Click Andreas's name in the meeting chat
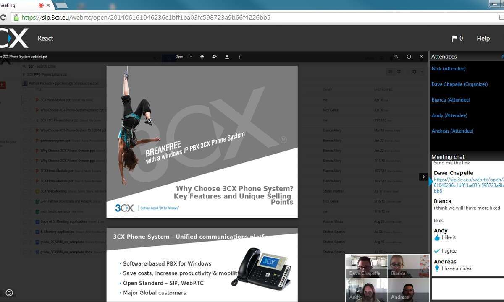 point(445,262)
